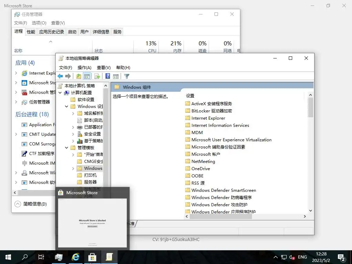This screenshot has width=352, height=264.
Task: Expand the "开始"菜单 tree node
Action: point(73,155)
